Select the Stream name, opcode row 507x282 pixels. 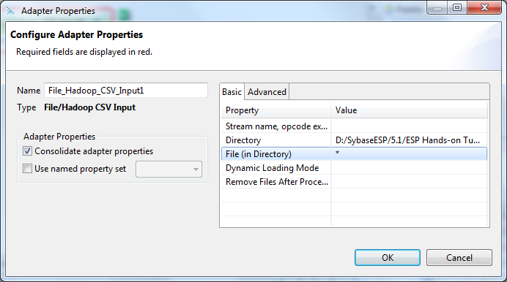pyautogui.click(x=354, y=126)
